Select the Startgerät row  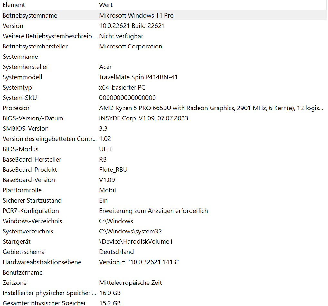pos(164,242)
